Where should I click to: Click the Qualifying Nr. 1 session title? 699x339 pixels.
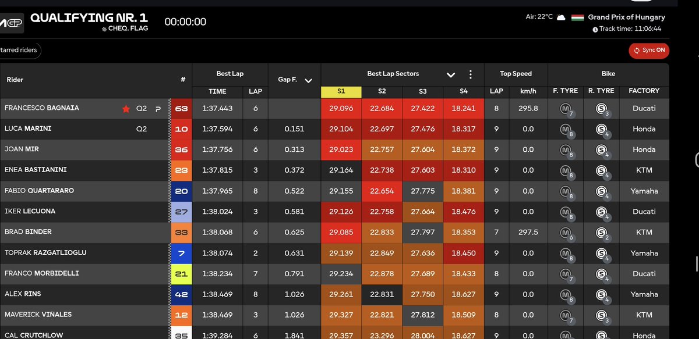[x=89, y=18]
